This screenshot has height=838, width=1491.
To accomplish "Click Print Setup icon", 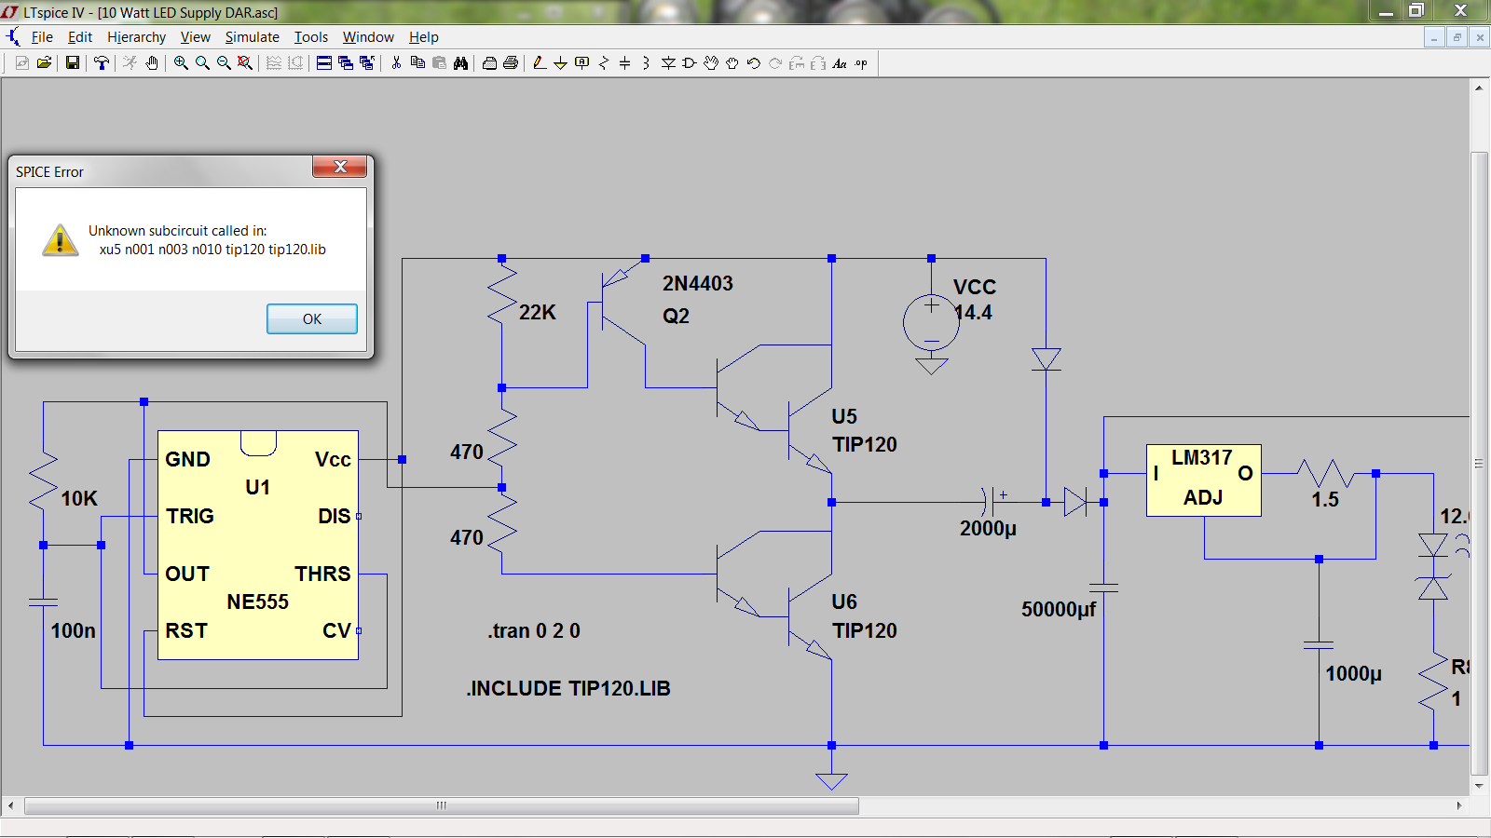I will pyautogui.click(x=489, y=63).
